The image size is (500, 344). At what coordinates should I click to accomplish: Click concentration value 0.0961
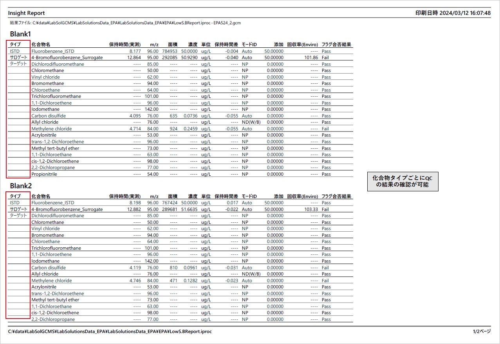(x=190, y=268)
